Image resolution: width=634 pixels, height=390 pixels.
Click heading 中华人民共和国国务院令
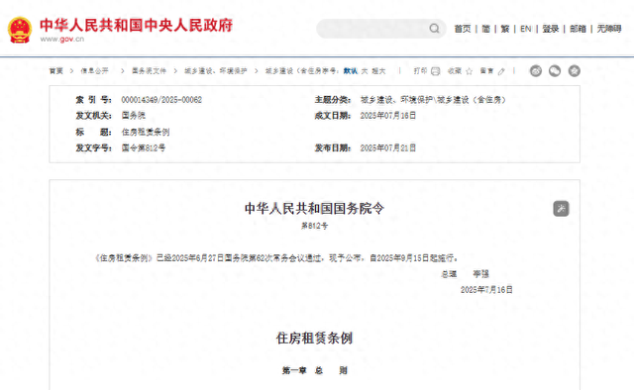[314, 209]
